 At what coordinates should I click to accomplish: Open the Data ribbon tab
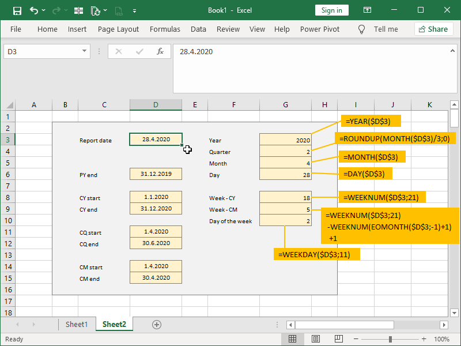[198, 29]
